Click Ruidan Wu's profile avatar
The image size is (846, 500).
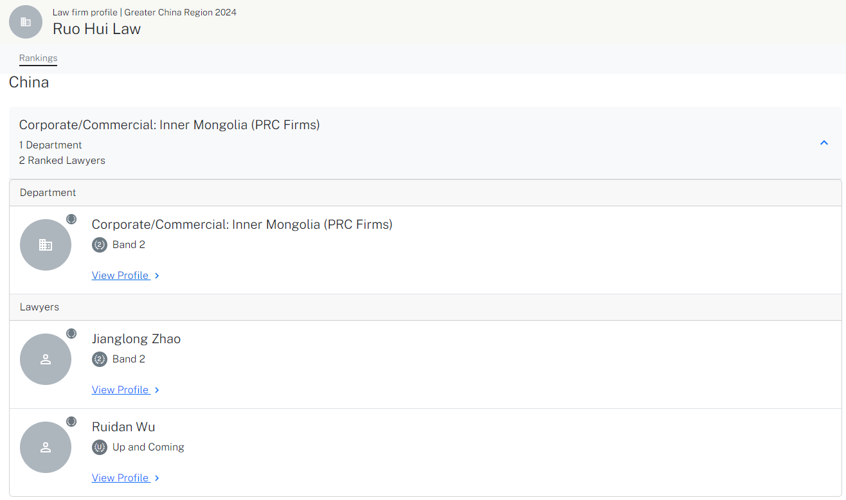click(46, 447)
